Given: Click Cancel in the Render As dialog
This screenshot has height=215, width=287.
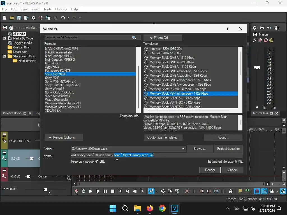Looking at the screenshot, I should 233,170.
